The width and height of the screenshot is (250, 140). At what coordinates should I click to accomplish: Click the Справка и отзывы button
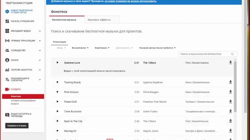17,126
